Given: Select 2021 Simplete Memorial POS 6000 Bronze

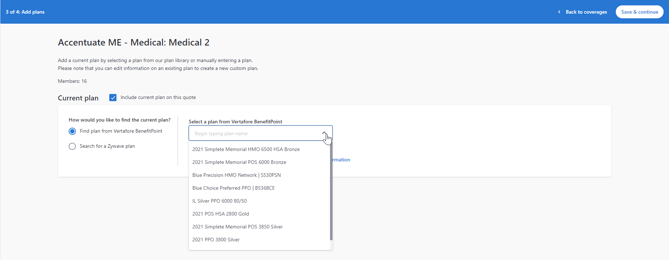Looking at the screenshot, I should pyautogui.click(x=239, y=162).
